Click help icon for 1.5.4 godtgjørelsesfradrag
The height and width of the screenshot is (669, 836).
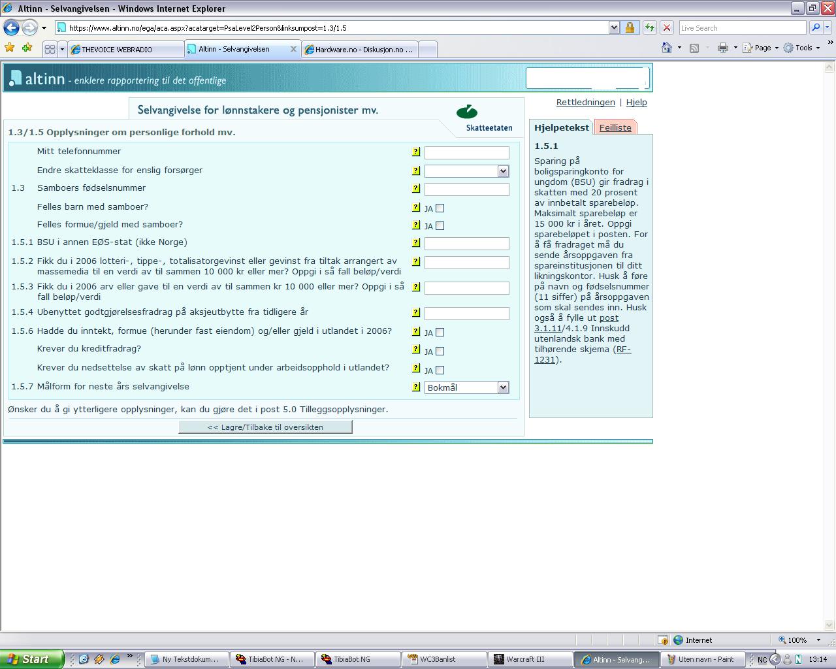(x=415, y=312)
